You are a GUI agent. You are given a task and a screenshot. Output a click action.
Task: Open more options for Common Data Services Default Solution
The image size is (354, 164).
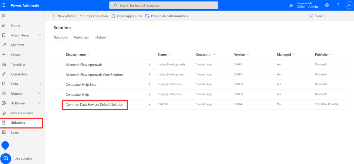(x=150, y=104)
